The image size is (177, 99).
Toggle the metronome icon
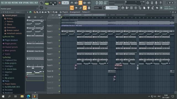point(72,3)
